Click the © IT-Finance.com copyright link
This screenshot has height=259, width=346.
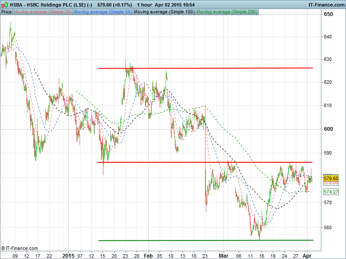click(19, 248)
